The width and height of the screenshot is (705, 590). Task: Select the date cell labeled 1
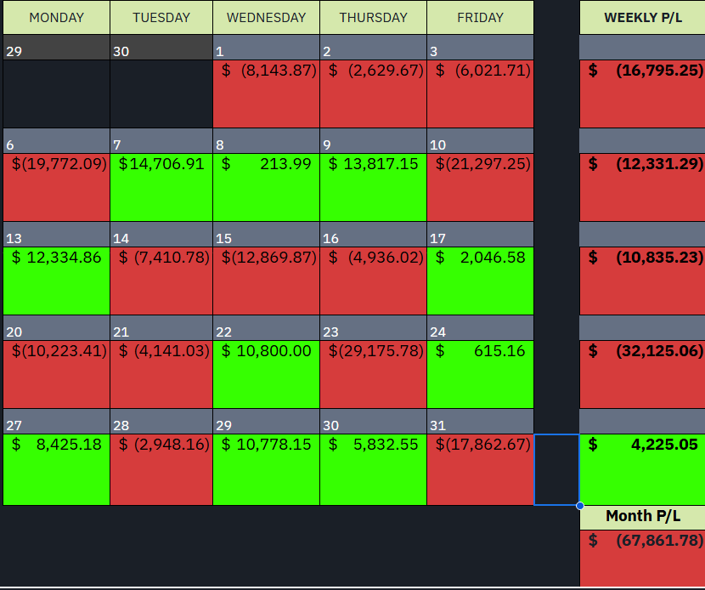(266, 48)
